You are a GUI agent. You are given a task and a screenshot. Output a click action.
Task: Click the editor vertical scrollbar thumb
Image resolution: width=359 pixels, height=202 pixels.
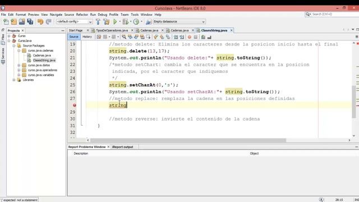(x=354, y=102)
